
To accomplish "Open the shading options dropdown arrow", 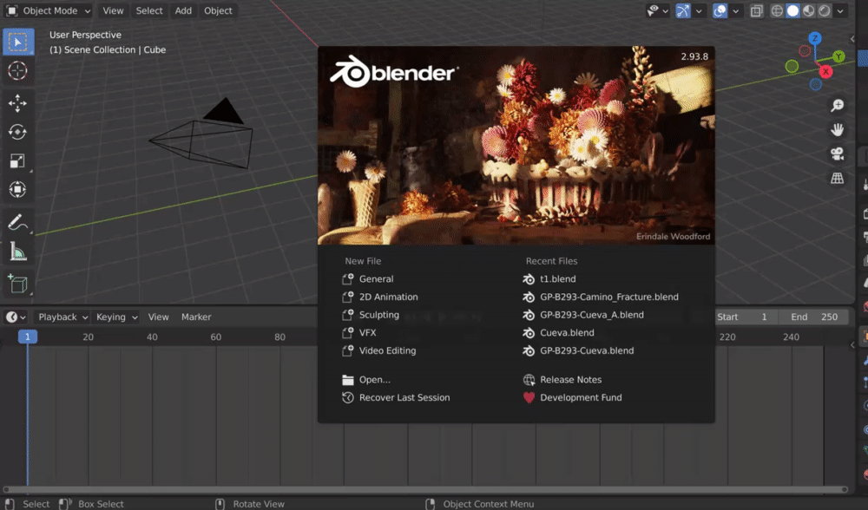I will click(x=840, y=10).
